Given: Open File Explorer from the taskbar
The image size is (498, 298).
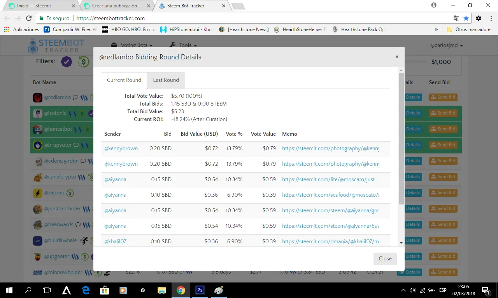Looking at the screenshot, I should [161, 290].
